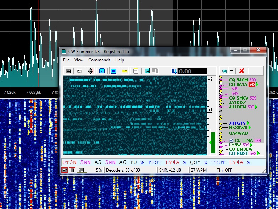Screen dimensions: 278x209
Task: Click red tuning line in background spectrum
Action: coord(39,43)
